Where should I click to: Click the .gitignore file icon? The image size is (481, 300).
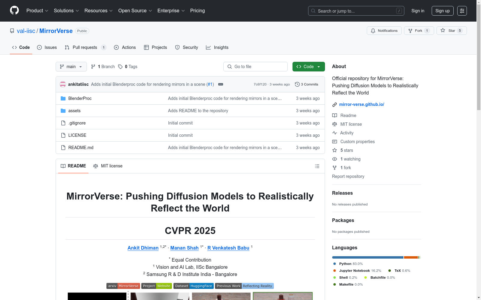pyautogui.click(x=63, y=123)
